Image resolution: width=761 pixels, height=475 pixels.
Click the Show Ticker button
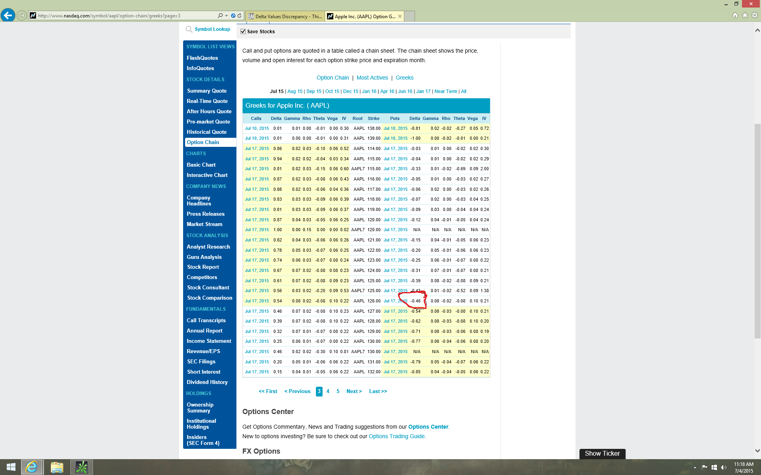602,454
